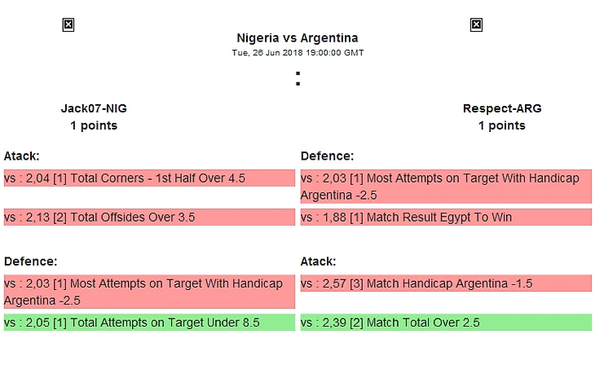Select green Match Total Over 2.5 row
The image size is (595, 391).
446,323
